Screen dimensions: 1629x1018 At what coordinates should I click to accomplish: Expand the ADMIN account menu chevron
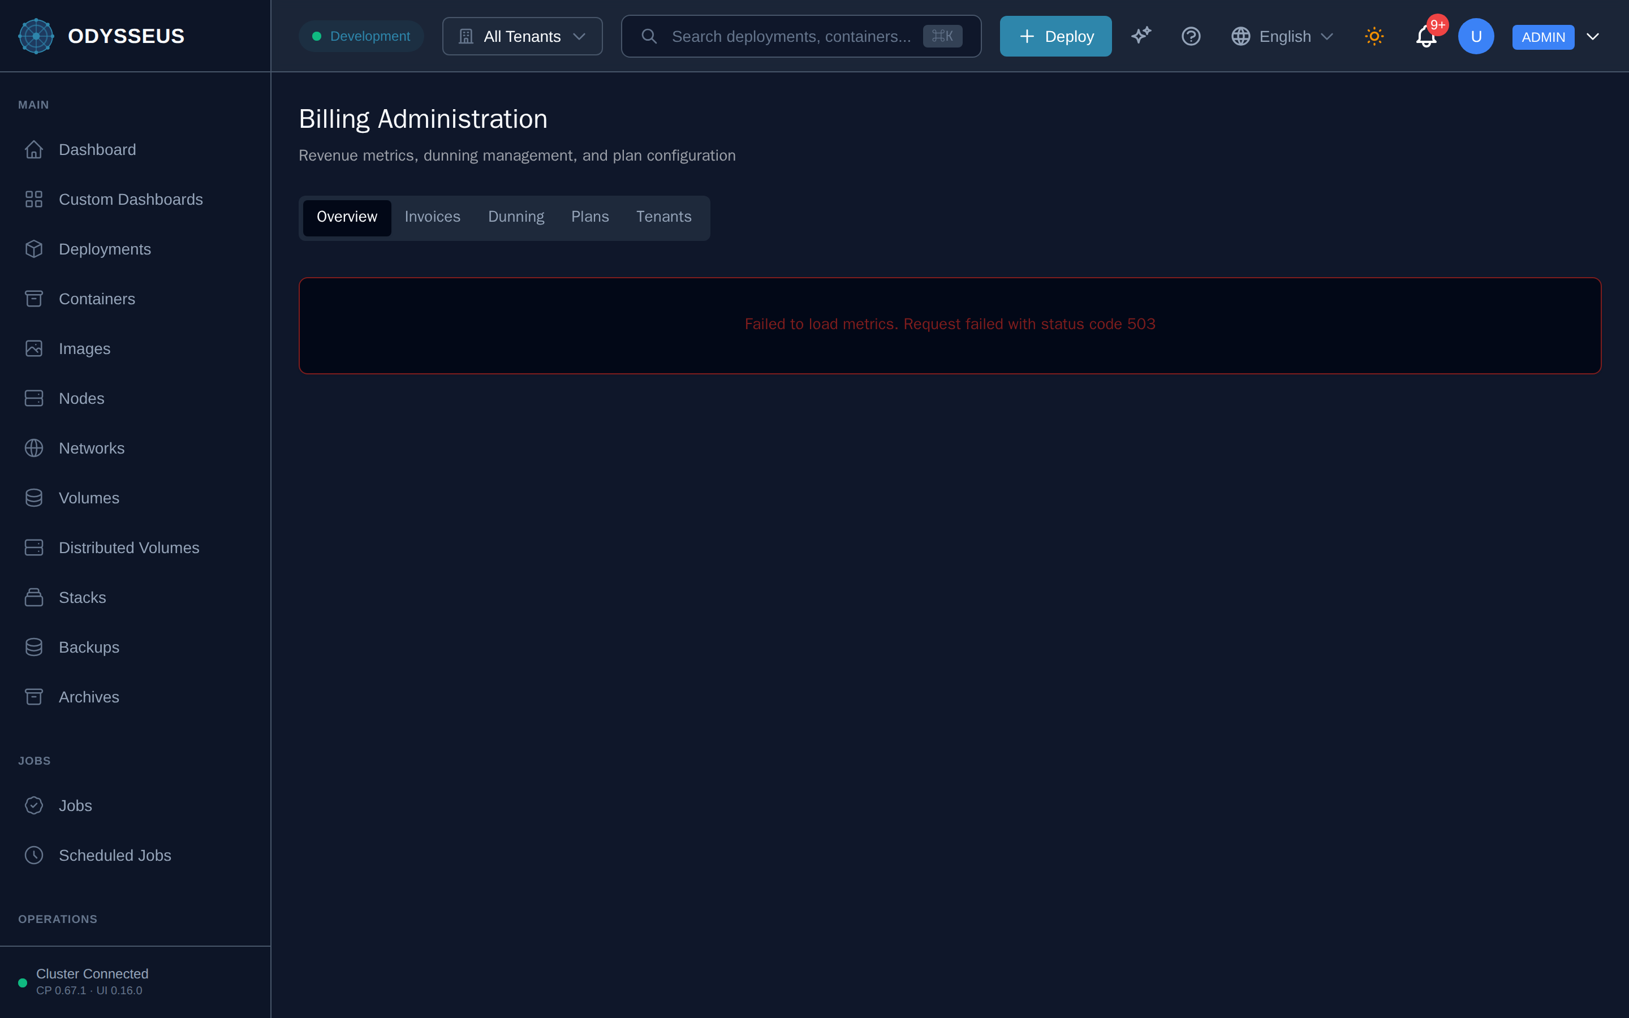coord(1593,36)
